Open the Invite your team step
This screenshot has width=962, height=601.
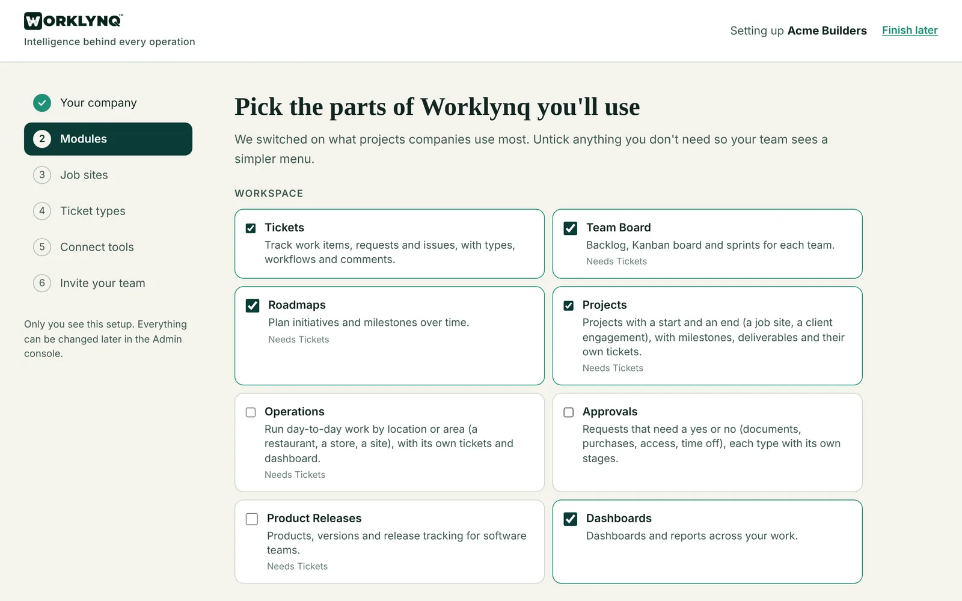108,283
